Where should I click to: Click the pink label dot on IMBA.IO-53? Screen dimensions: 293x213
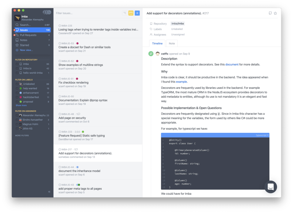pos(77,43)
